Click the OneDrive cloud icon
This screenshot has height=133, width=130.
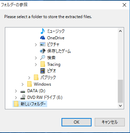coord(43,38)
